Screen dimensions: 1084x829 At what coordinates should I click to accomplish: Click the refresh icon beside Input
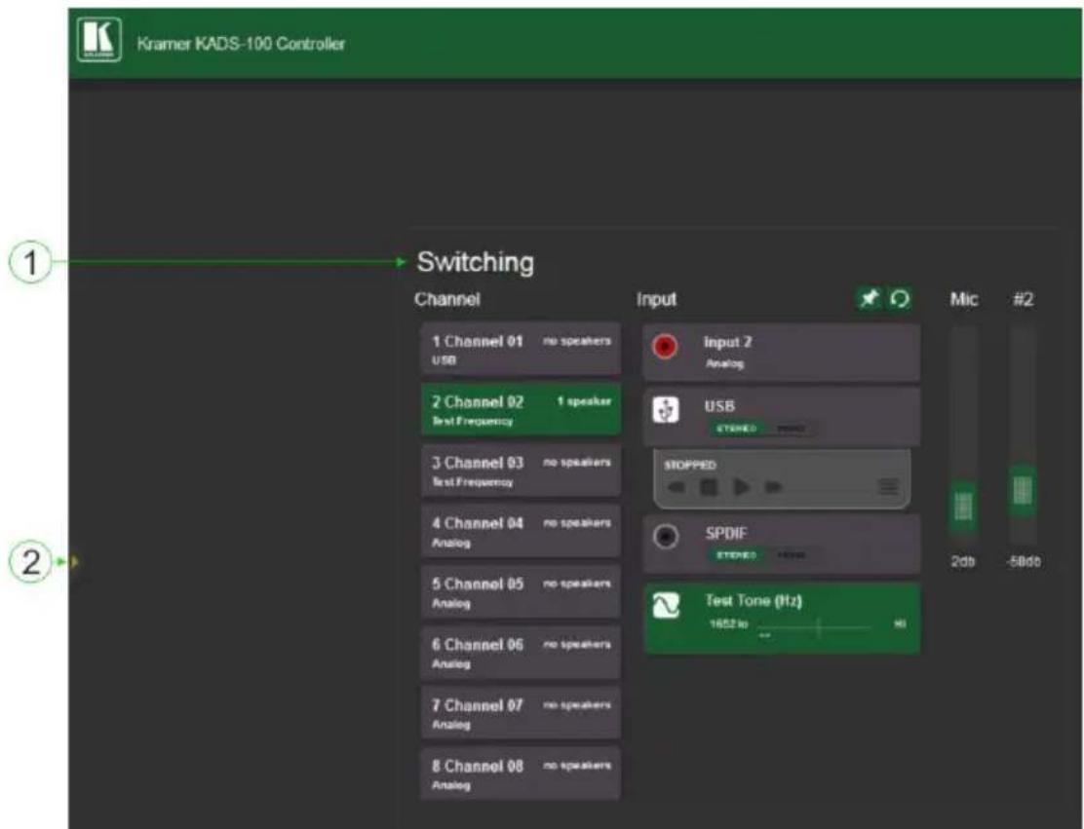coord(900,298)
